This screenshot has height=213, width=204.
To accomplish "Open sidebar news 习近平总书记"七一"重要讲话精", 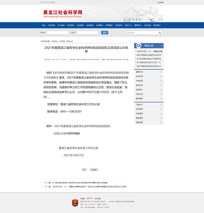I will coord(149,51).
